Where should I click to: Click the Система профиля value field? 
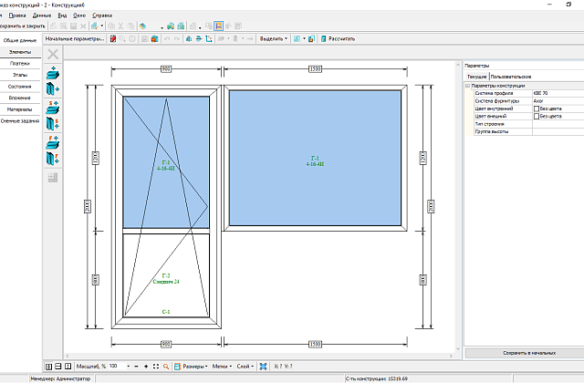click(558, 93)
